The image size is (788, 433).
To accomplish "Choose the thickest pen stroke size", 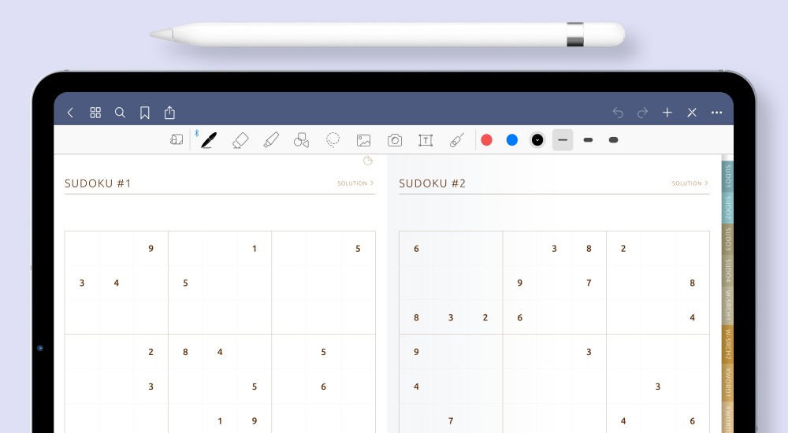I will [x=614, y=140].
